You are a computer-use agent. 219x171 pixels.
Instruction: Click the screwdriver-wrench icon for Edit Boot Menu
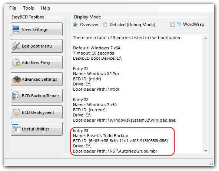(16, 46)
